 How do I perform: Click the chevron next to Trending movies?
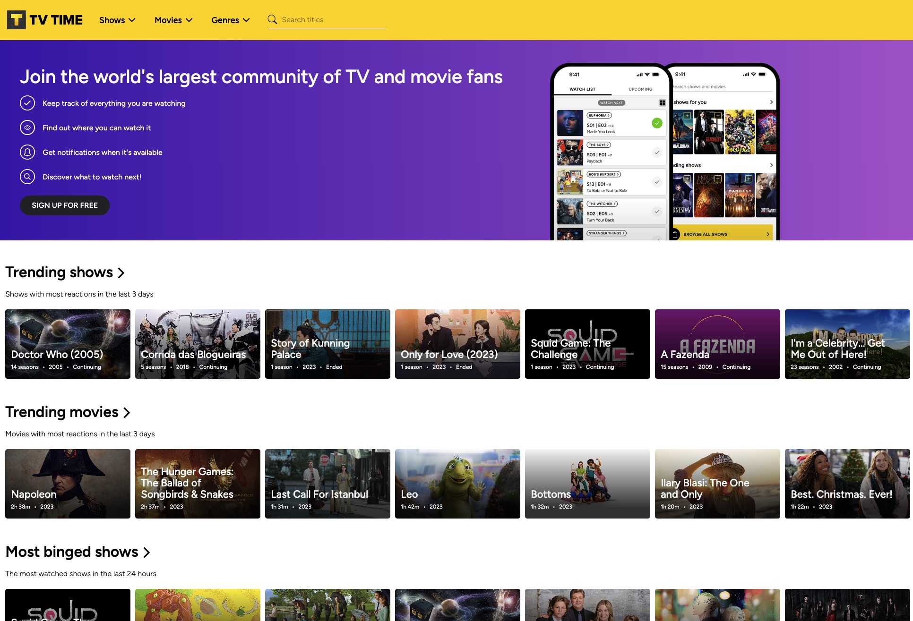[x=127, y=413]
